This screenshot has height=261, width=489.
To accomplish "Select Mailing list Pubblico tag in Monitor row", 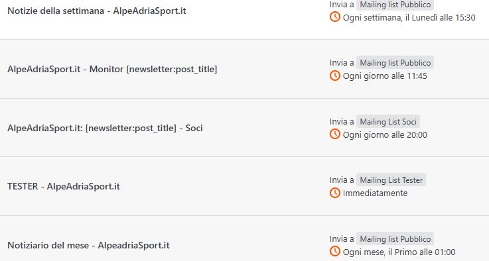I will [x=395, y=63].
